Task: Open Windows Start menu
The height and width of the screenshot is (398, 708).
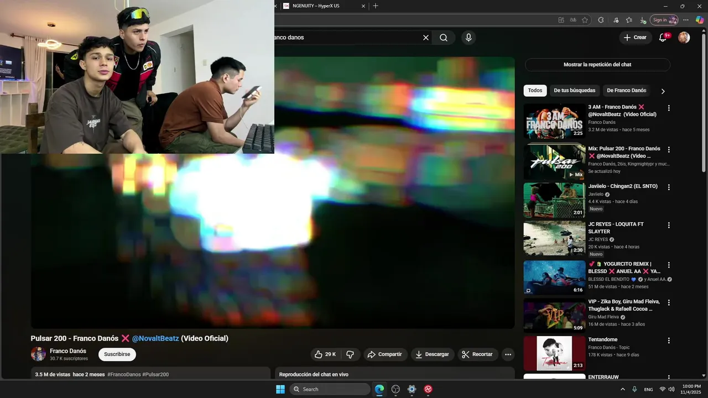Action: pyautogui.click(x=280, y=389)
